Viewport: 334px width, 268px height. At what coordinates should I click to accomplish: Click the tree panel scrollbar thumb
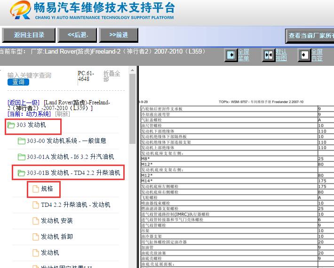tap(132, 109)
